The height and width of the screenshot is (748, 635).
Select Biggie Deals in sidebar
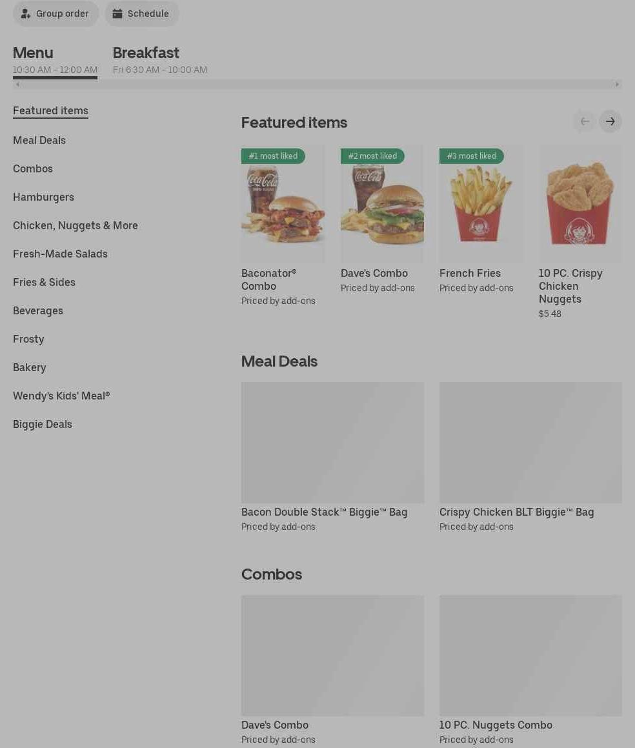pos(43,424)
